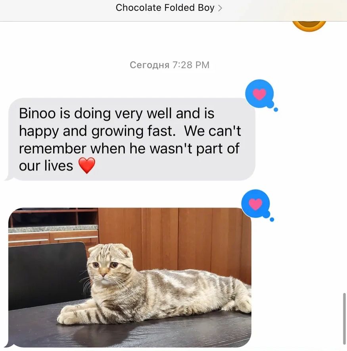The width and height of the screenshot is (347, 351).
Task: Click the "Сегодня 7:28 PM" timestamp
Action: point(169,65)
